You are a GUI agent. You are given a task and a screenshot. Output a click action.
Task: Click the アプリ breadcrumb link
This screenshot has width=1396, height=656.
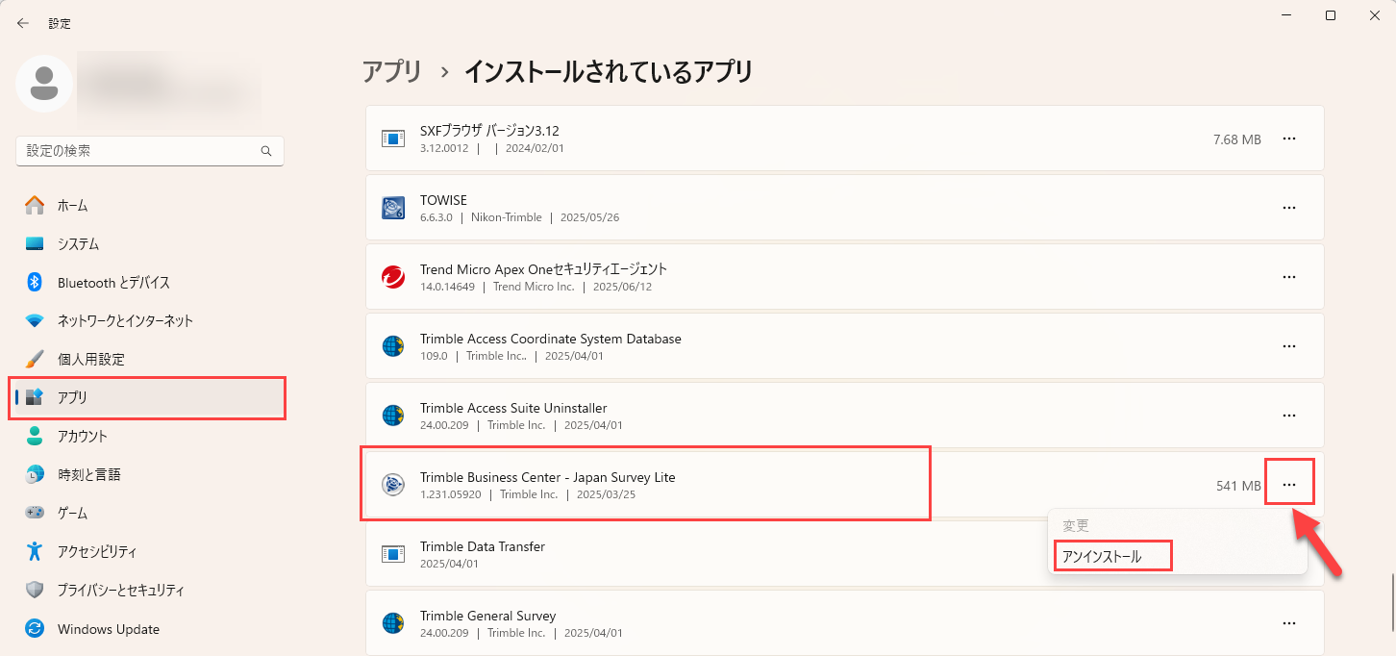[391, 71]
